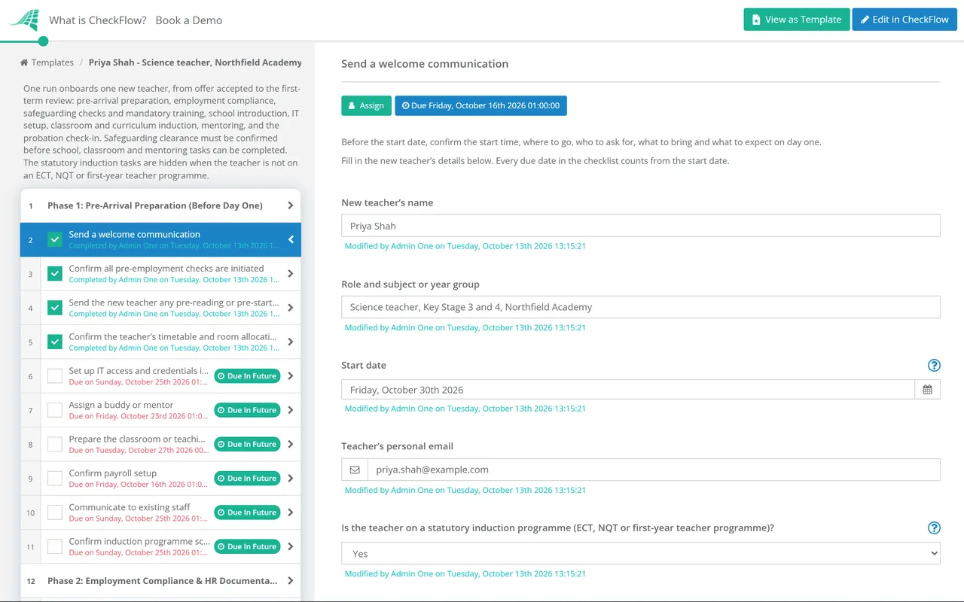Click the help icon next to Start date
Viewport: 964px width, 602px height.
[x=934, y=366]
